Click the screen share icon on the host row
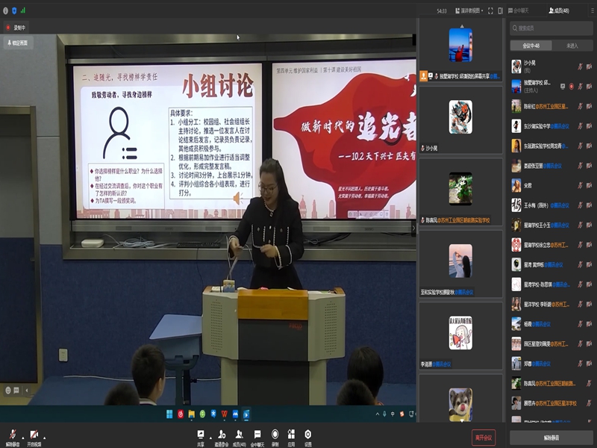Image resolution: width=597 pixels, height=448 pixels. click(x=563, y=87)
